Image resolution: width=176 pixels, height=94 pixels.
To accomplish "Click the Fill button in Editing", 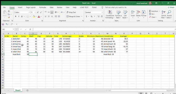I will pyautogui.click(x=152, y=14).
